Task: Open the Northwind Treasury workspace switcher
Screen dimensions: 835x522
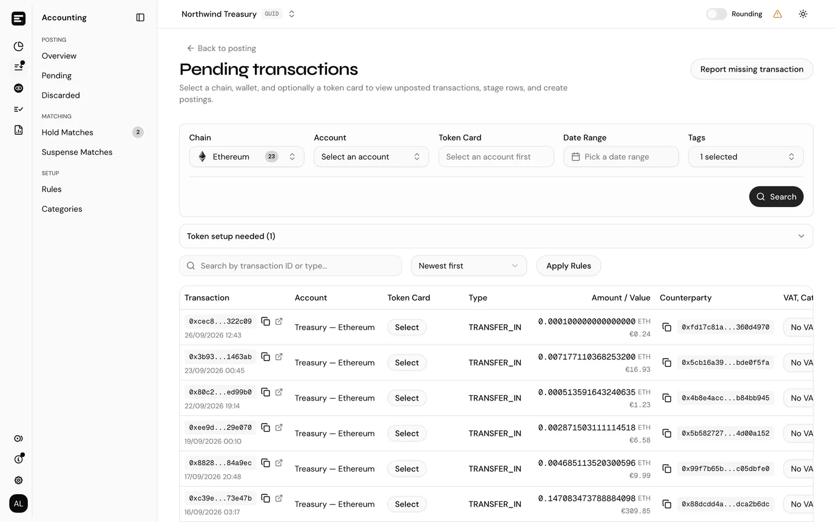Action: 238,14
